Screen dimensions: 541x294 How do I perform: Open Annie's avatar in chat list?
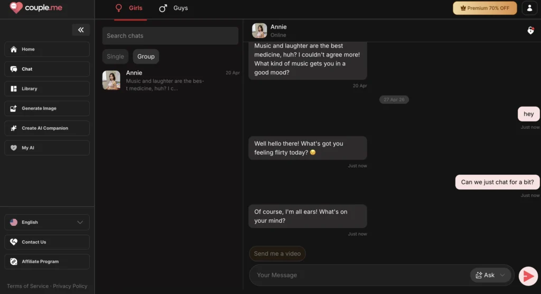(111, 80)
